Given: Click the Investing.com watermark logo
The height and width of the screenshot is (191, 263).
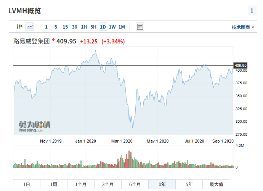Looking at the screenshot, I should coord(34,126).
